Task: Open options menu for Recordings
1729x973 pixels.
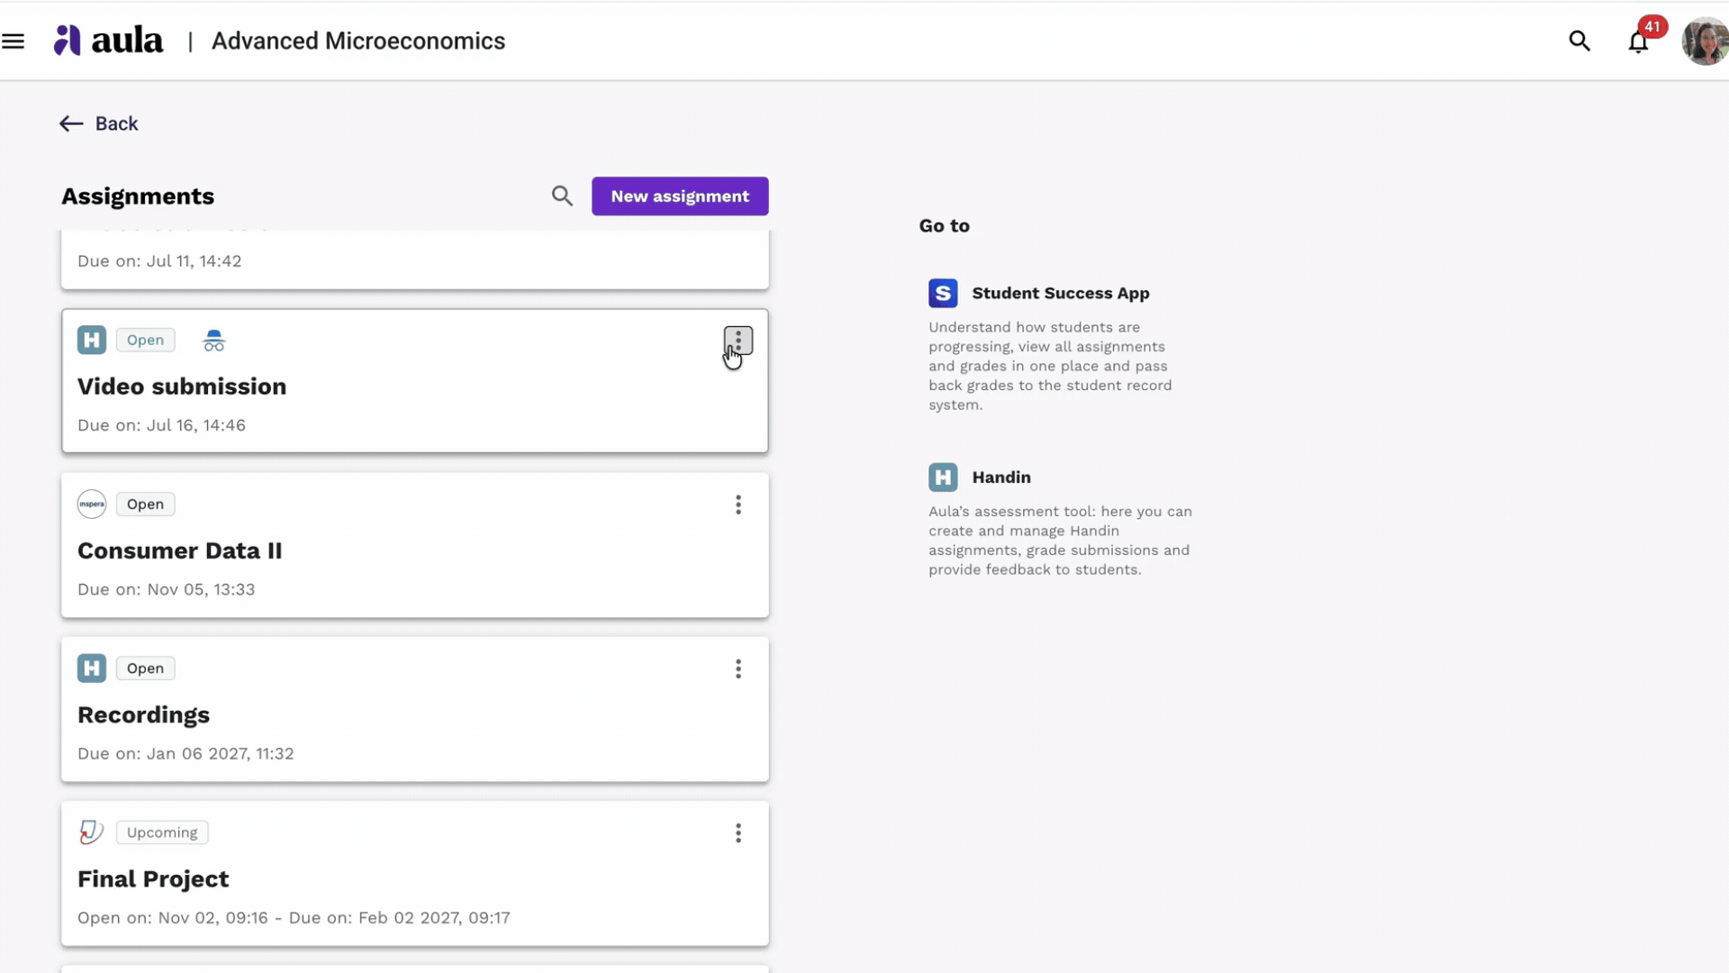Action: tap(738, 668)
